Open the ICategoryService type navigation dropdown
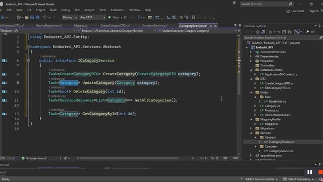The image size is (323, 182). [117, 31]
